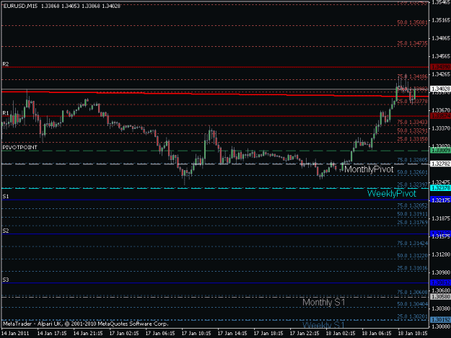The height and width of the screenshot is (338, 451).
Task: Click the 14 Jan 21:15 time label
Action: tap(88, 334)
